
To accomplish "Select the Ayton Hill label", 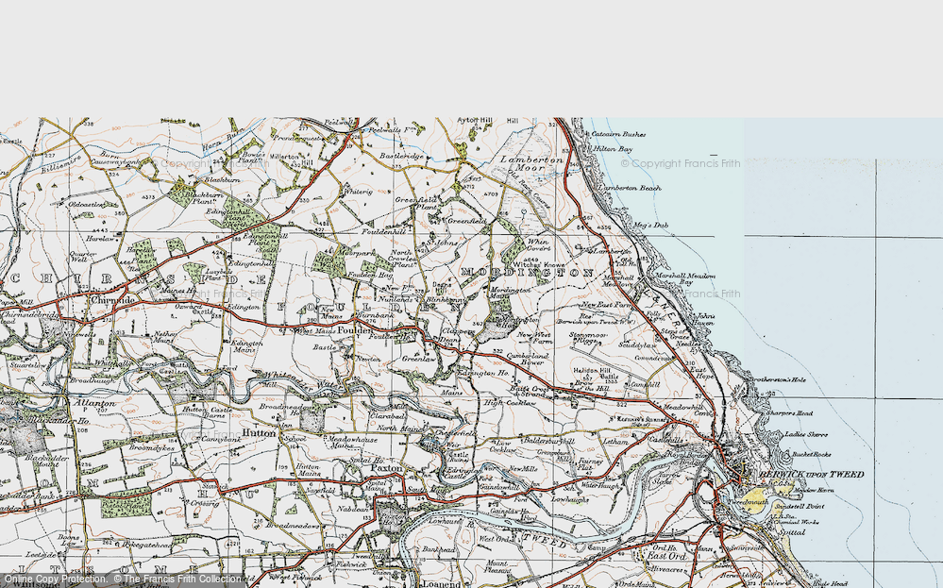I will (x=475, y=120).
